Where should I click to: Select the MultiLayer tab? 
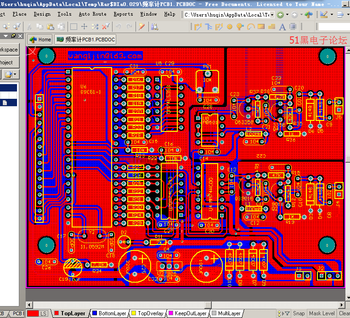click(x=226, y=313)
